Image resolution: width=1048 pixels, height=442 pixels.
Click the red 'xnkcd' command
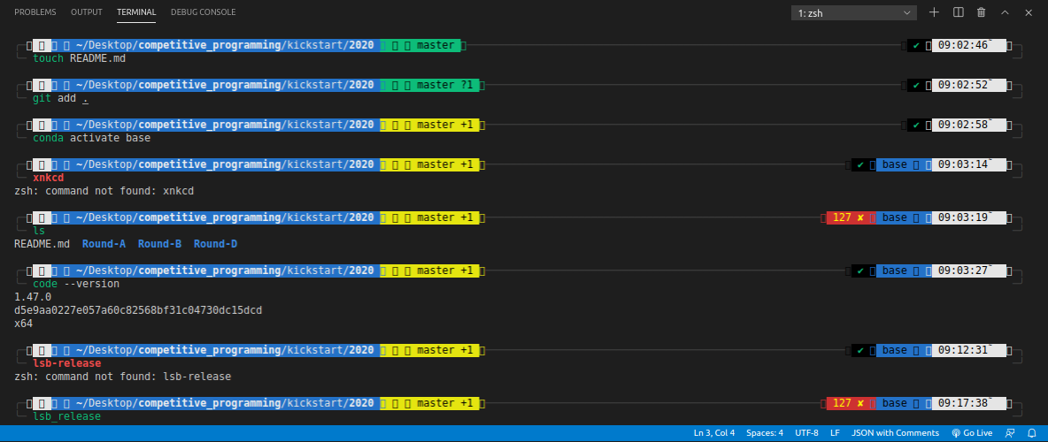(48, 179)
